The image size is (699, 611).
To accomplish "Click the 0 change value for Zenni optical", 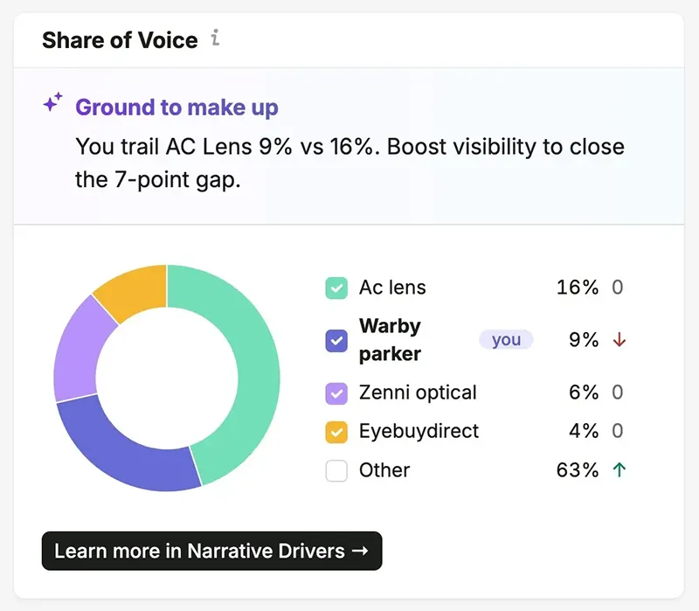I will point(618,393).
